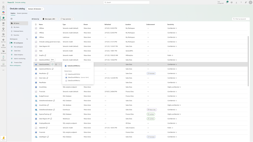This screenshot has height=142, width=253.
Task: Show more options for highlighted SalesGrowthMetrics row
Action: pos(59,64)
